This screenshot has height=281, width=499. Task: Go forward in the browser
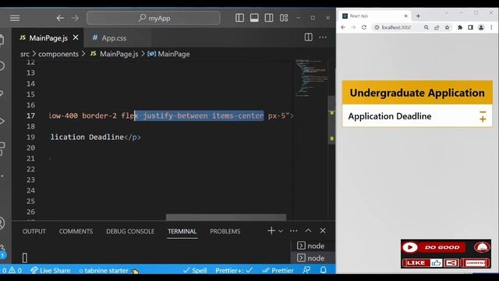pyautogui.click(x=353, y=27)
